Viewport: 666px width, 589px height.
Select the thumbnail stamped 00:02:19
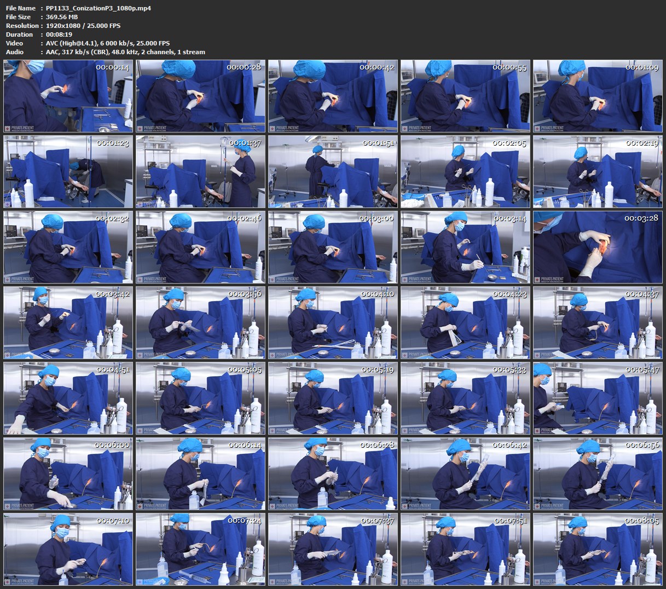click(x=598, y=172)
